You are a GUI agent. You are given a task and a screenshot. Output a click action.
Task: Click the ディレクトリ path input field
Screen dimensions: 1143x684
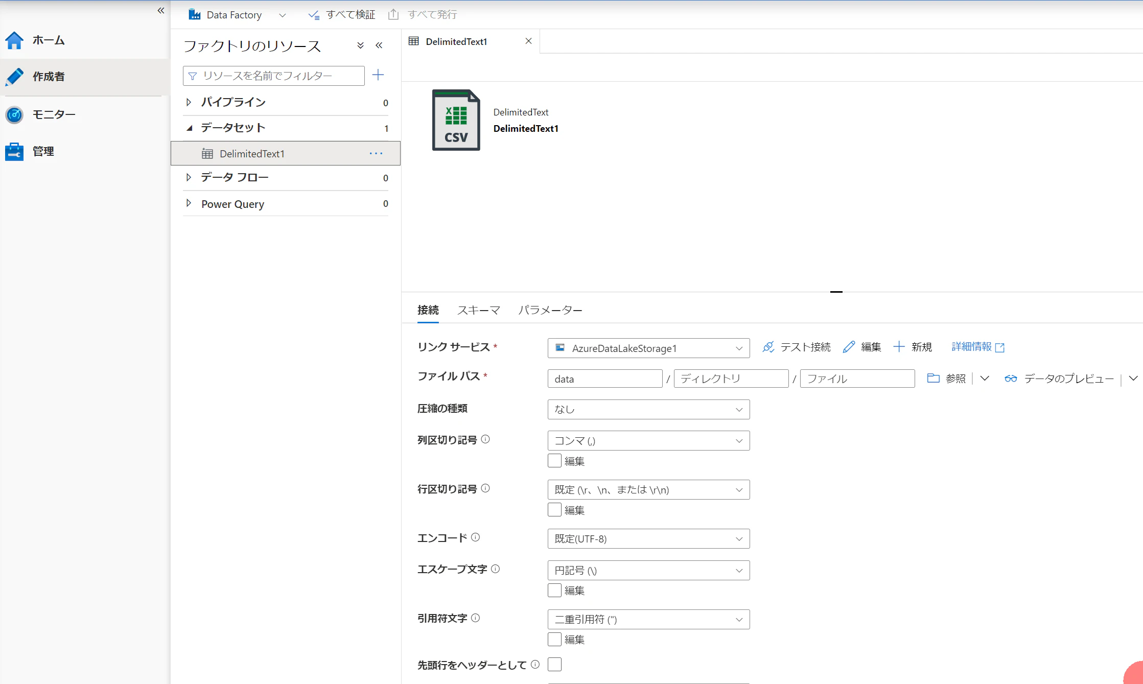731,379
